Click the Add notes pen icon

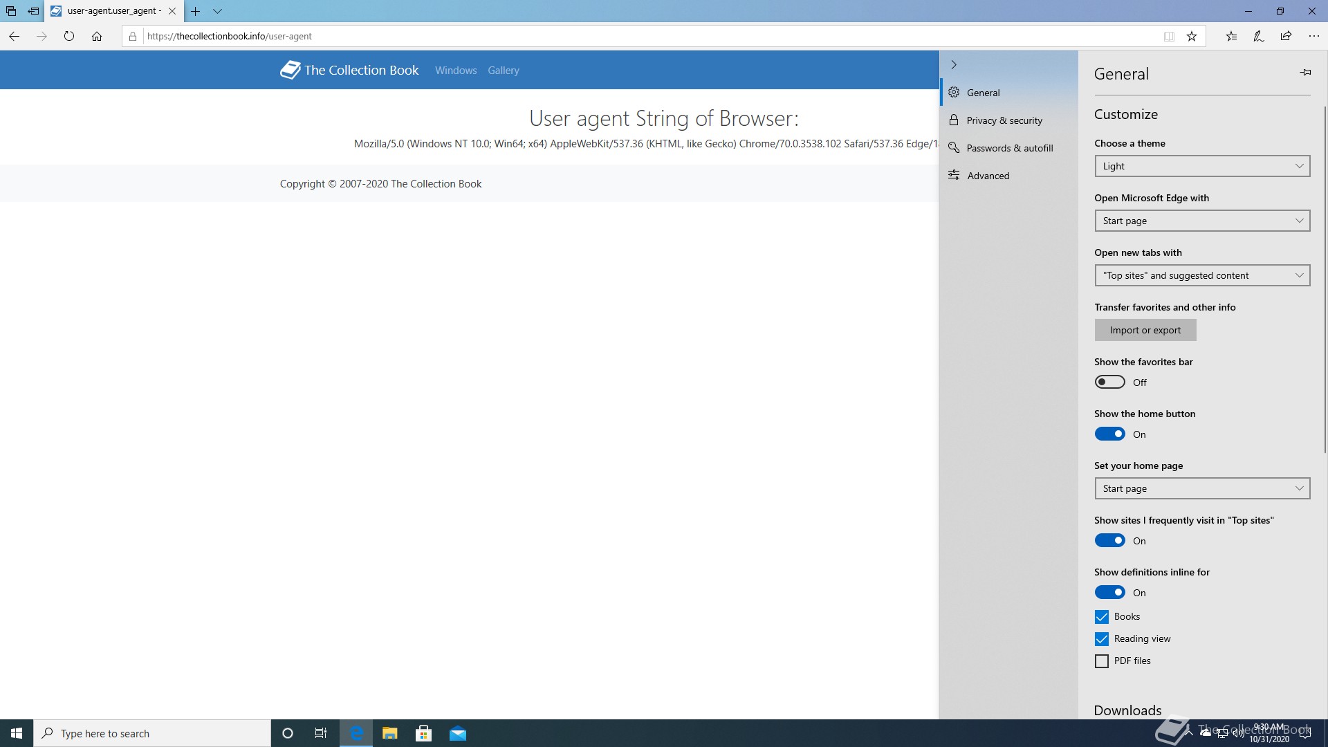1259,36
